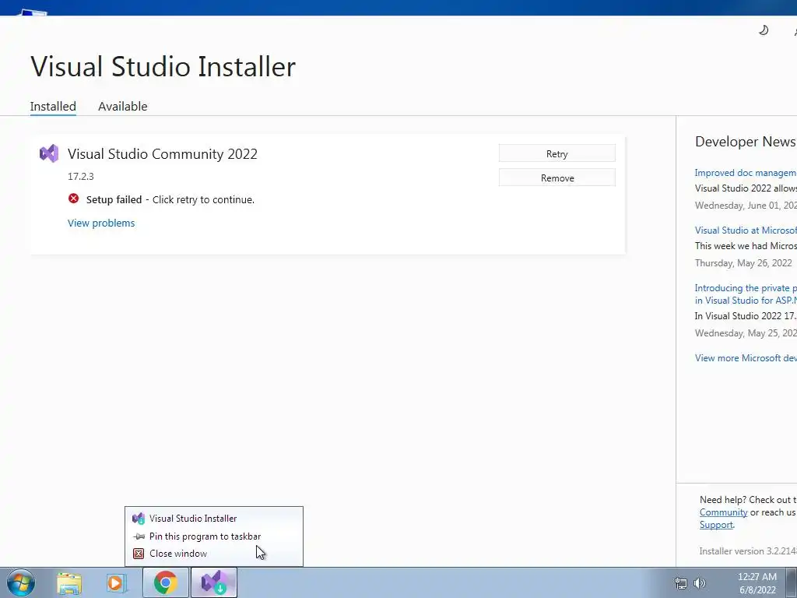Image resolution: width=797 pixels, height=598 pixels.
Task: Open the Community help link
Action: (723, 512)
